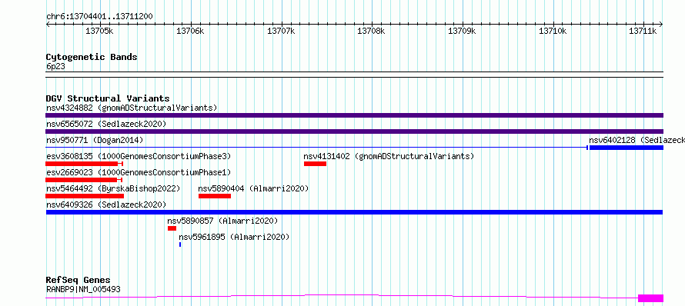Click the nsv5464492 ByrskaBishop2022 red bar
Screen dimensions: 685x306
[x=85, y=196]
